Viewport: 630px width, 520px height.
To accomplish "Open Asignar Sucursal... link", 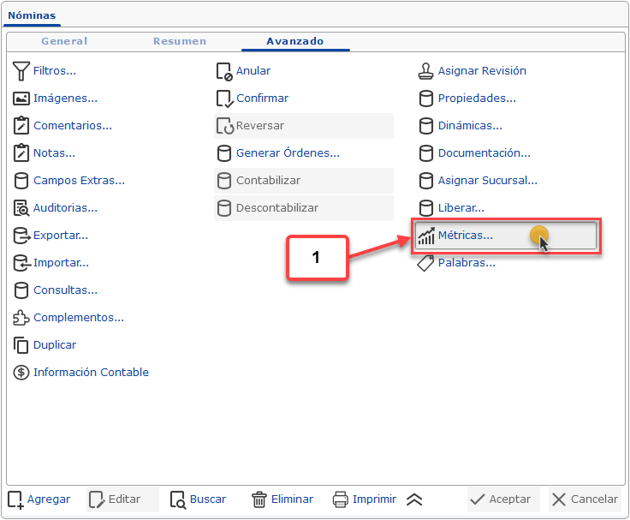I will click(x=488, y=180).
